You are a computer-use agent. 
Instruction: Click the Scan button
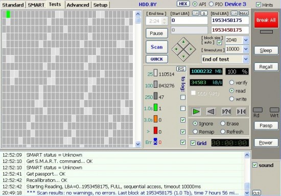pyautogui.click(x=157, y=47)
